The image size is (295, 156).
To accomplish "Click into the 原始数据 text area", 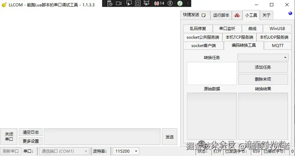I will pos(212,116).
